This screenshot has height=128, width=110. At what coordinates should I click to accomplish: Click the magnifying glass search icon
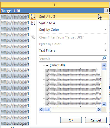(104, 58)
